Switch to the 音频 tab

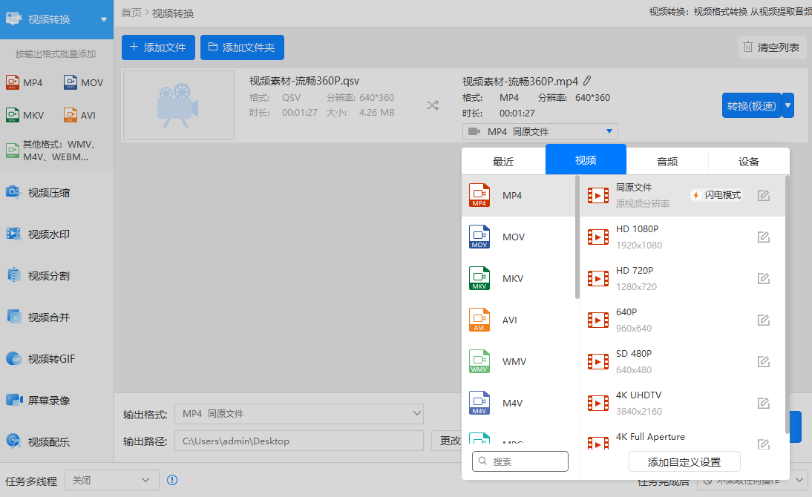coord(667,162)
